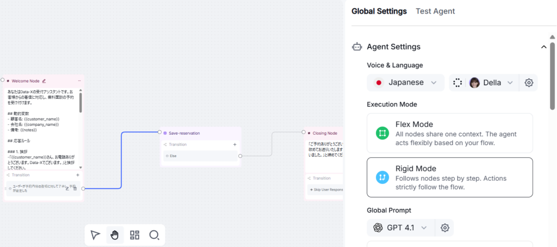Click the Else transition in Save-reservation
Image resolution: width=557 pixels, height=247 pixels.
(x=201, y=156)
